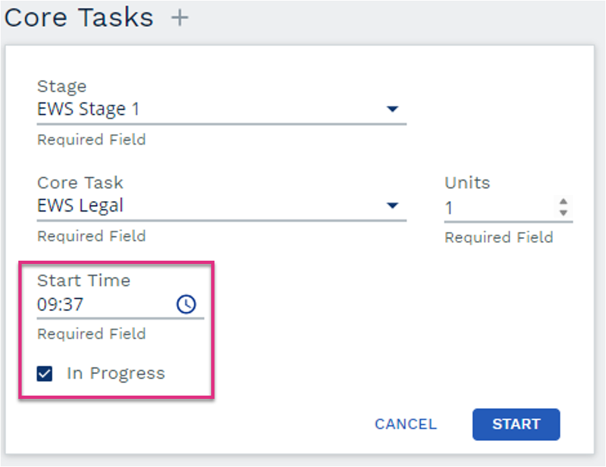Increase Units with the up arrow
The height and width of the screenshot is (467, 606).
click(563, 202)
